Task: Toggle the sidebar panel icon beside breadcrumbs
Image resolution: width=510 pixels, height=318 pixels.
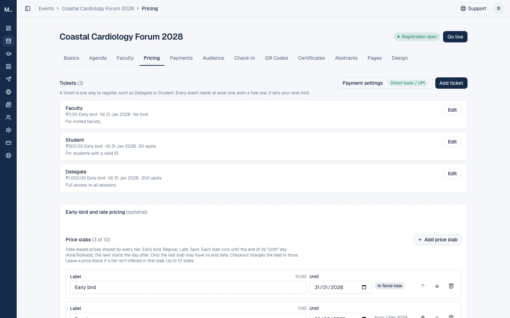Action: tap(28, 8)
